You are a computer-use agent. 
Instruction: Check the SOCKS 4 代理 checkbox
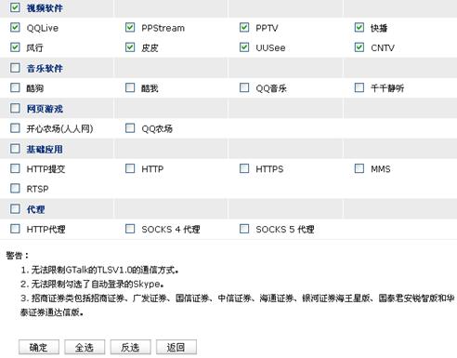pyautogui.click(x=130, y=229)
